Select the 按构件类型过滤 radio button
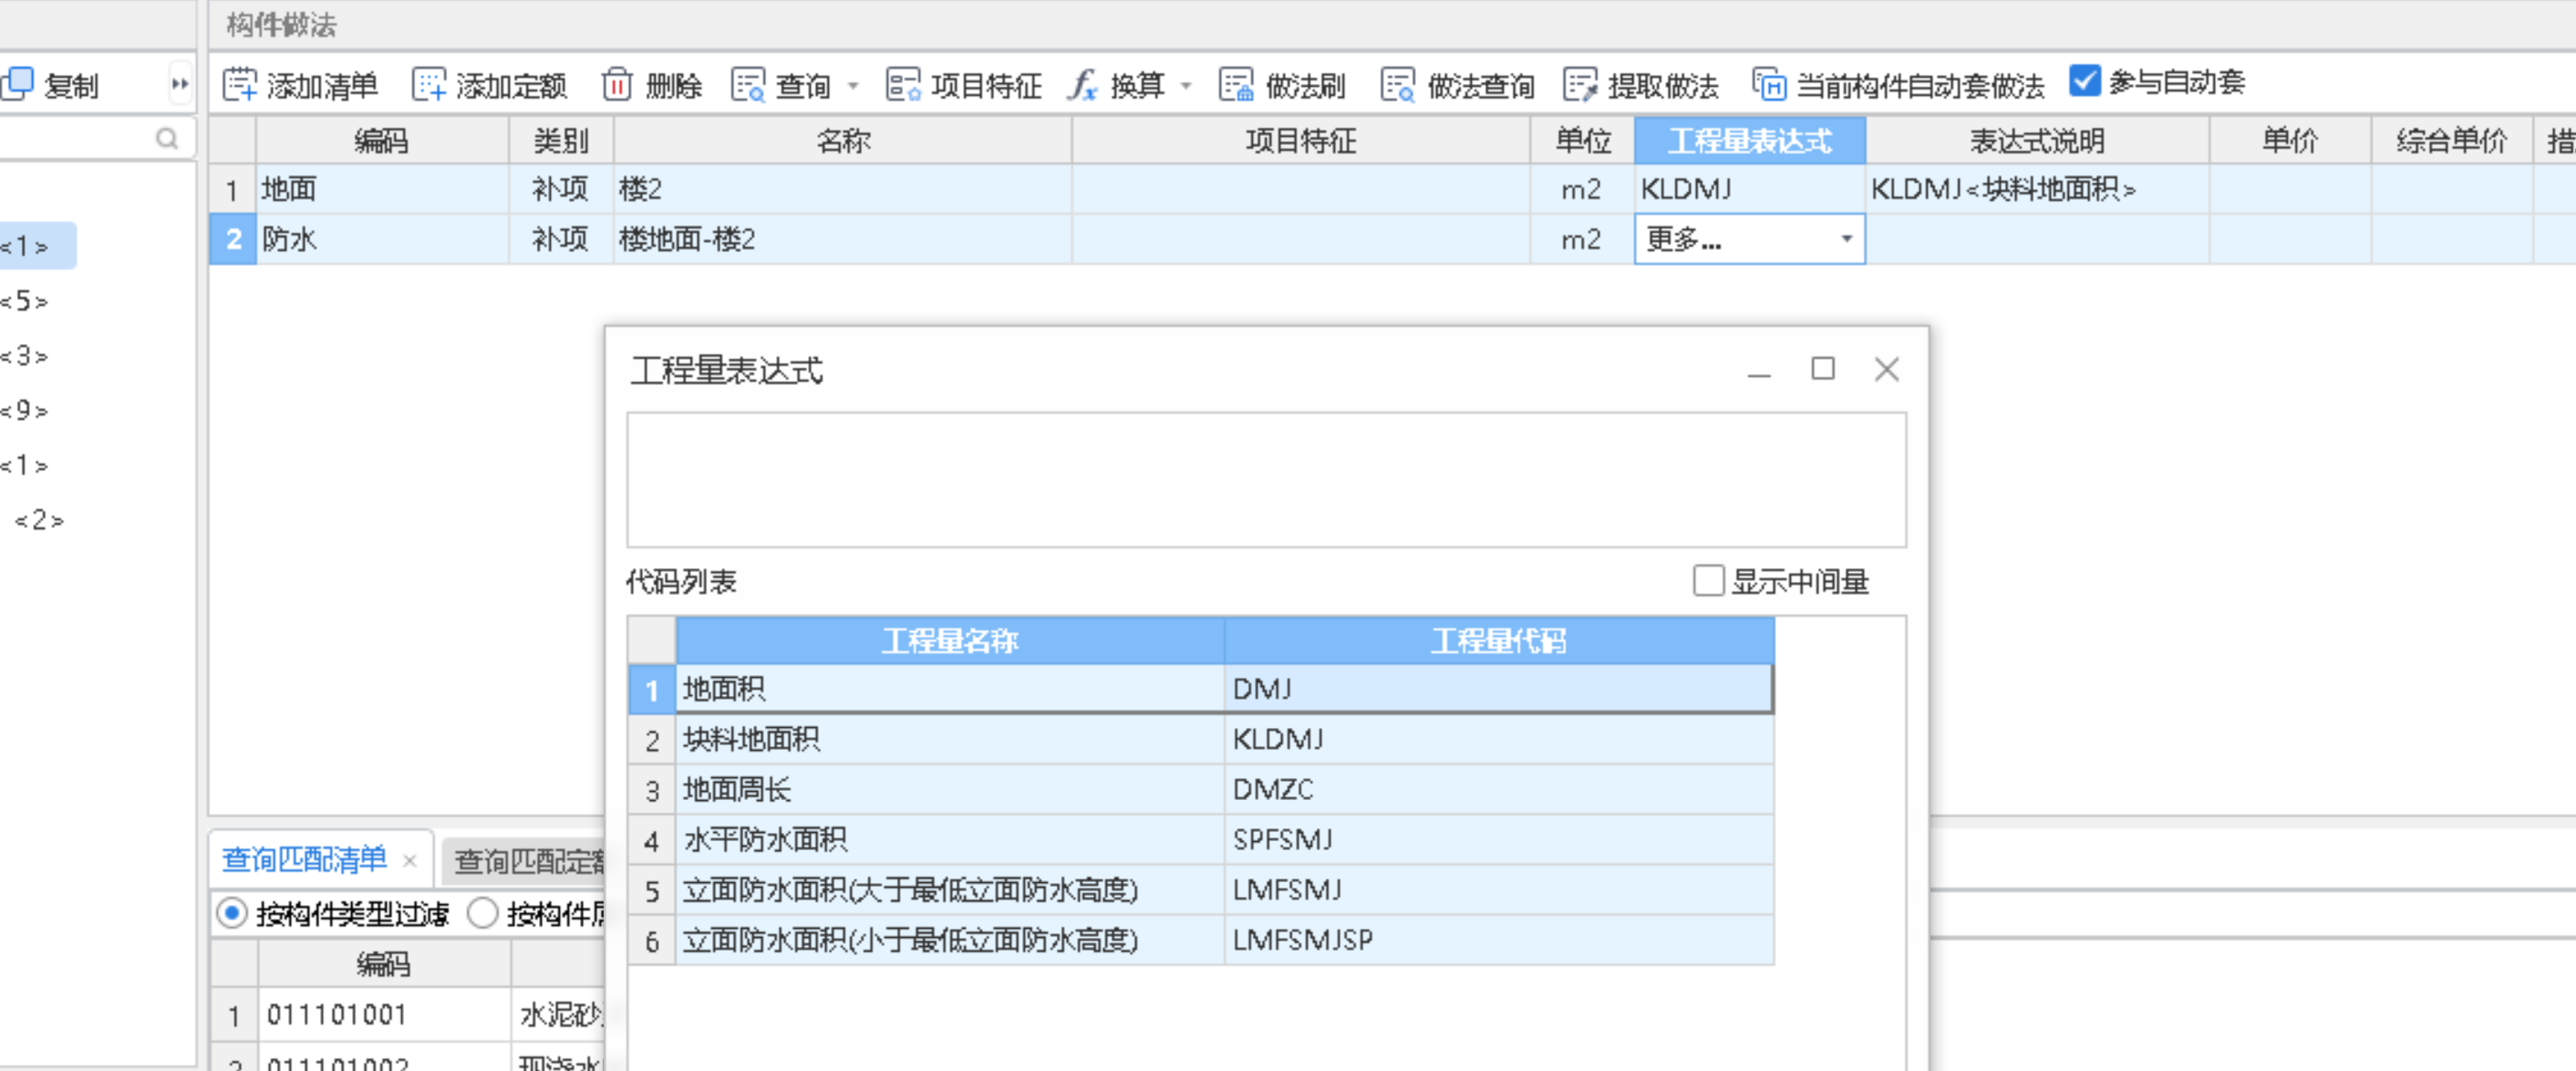 (x=232, y=912)
